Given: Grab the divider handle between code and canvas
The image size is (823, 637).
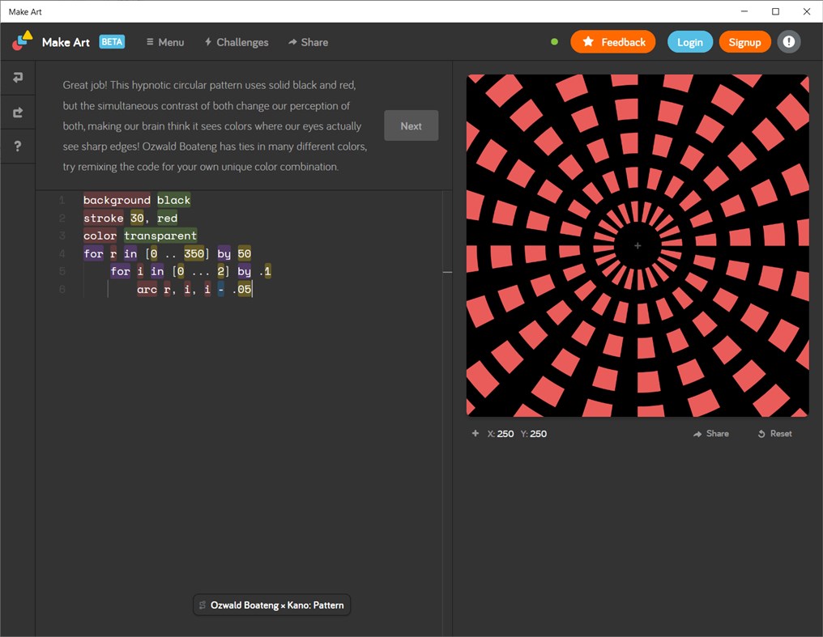Looking at the screenshot, I should click(x=447, y=273).
